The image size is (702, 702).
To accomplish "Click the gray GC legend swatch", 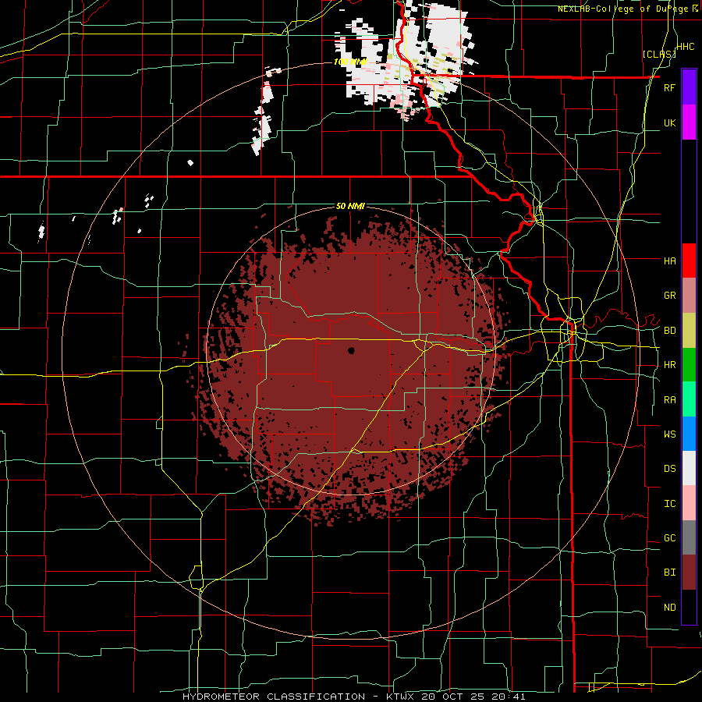I will 689,537.
